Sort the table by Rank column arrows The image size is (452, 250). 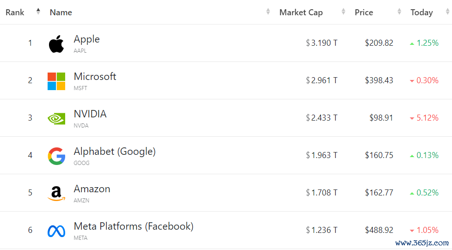point(38,12)
